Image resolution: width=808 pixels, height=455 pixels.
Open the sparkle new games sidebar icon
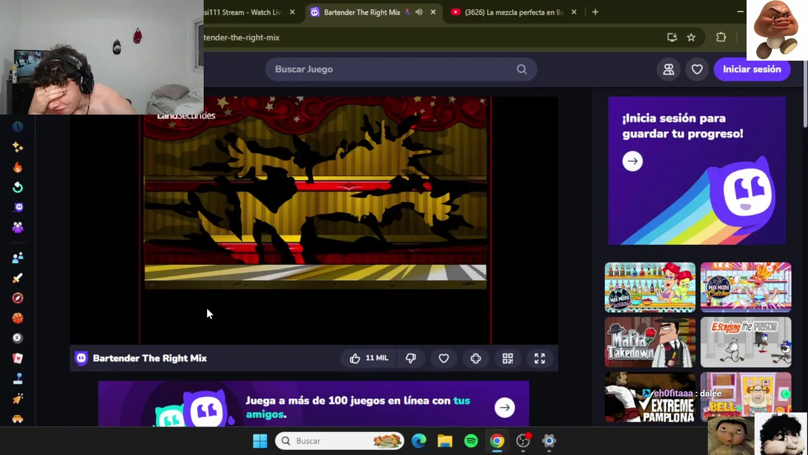pos(18,147)
